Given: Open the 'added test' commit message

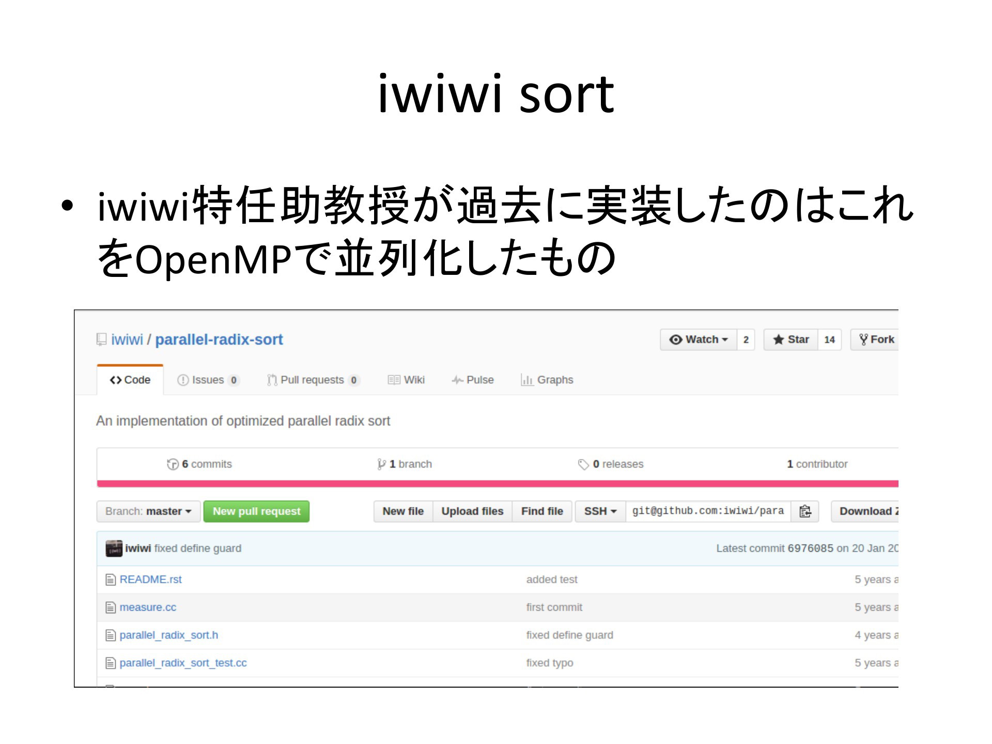Looking at the screenshot, I should [x=552, y=580].
